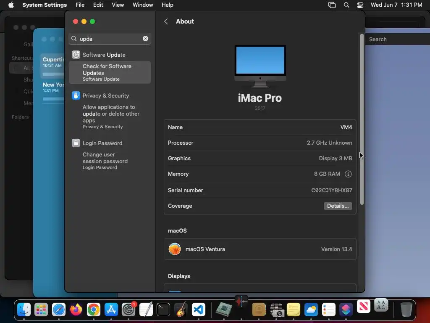Viewport: 430px width, 323px height.
Task: Click the macOS Ventura version row
Action: point(260,249)
